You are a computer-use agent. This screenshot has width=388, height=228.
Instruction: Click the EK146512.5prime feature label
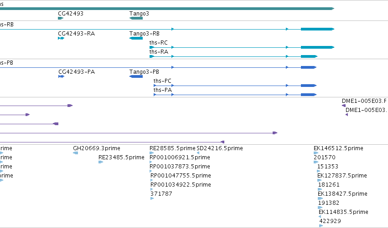(338, 148)
